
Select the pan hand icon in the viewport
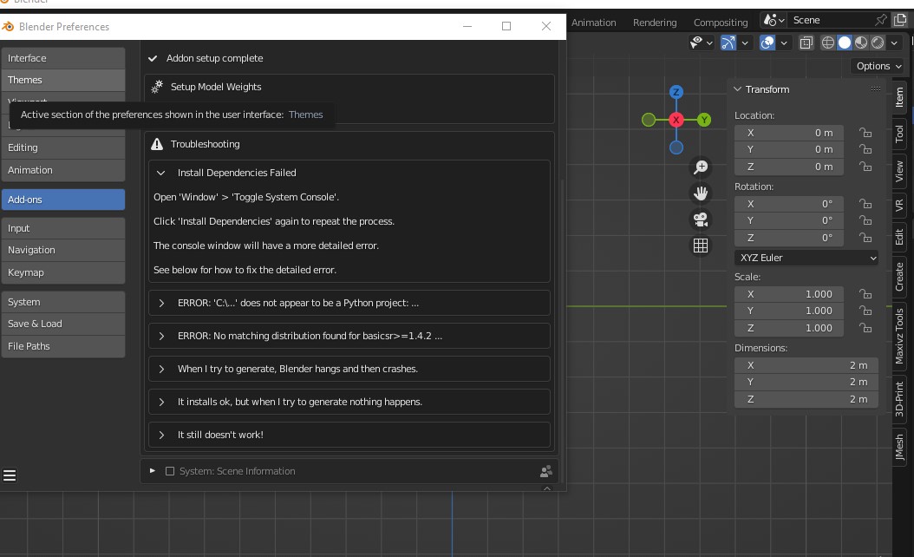[x=701, y=193]
